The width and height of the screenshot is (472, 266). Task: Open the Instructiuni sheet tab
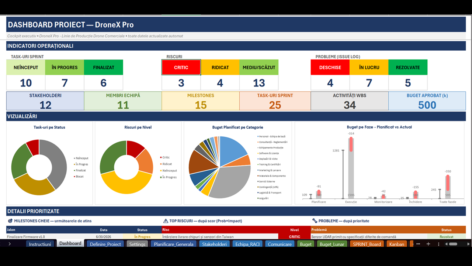pyautogui.click(x=40, y=244)
